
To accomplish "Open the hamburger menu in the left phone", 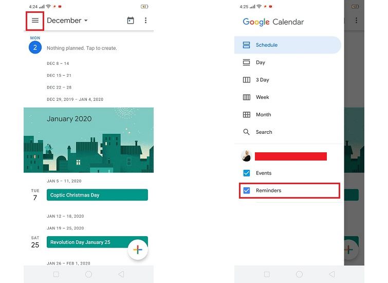I will (35, 21).
